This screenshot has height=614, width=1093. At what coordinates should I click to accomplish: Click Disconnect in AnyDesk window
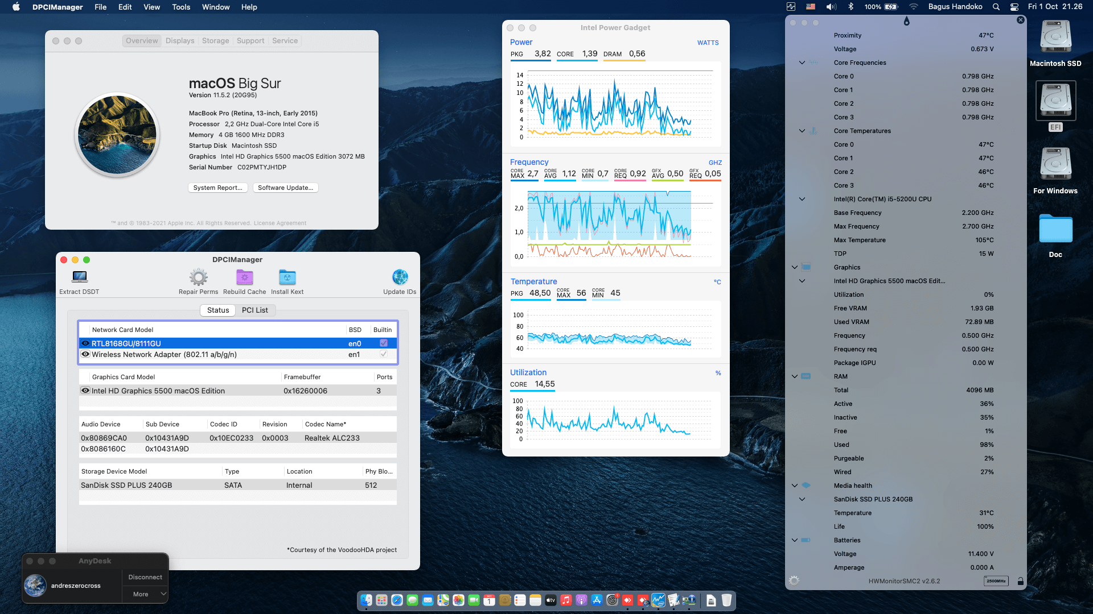coord(145,577)
